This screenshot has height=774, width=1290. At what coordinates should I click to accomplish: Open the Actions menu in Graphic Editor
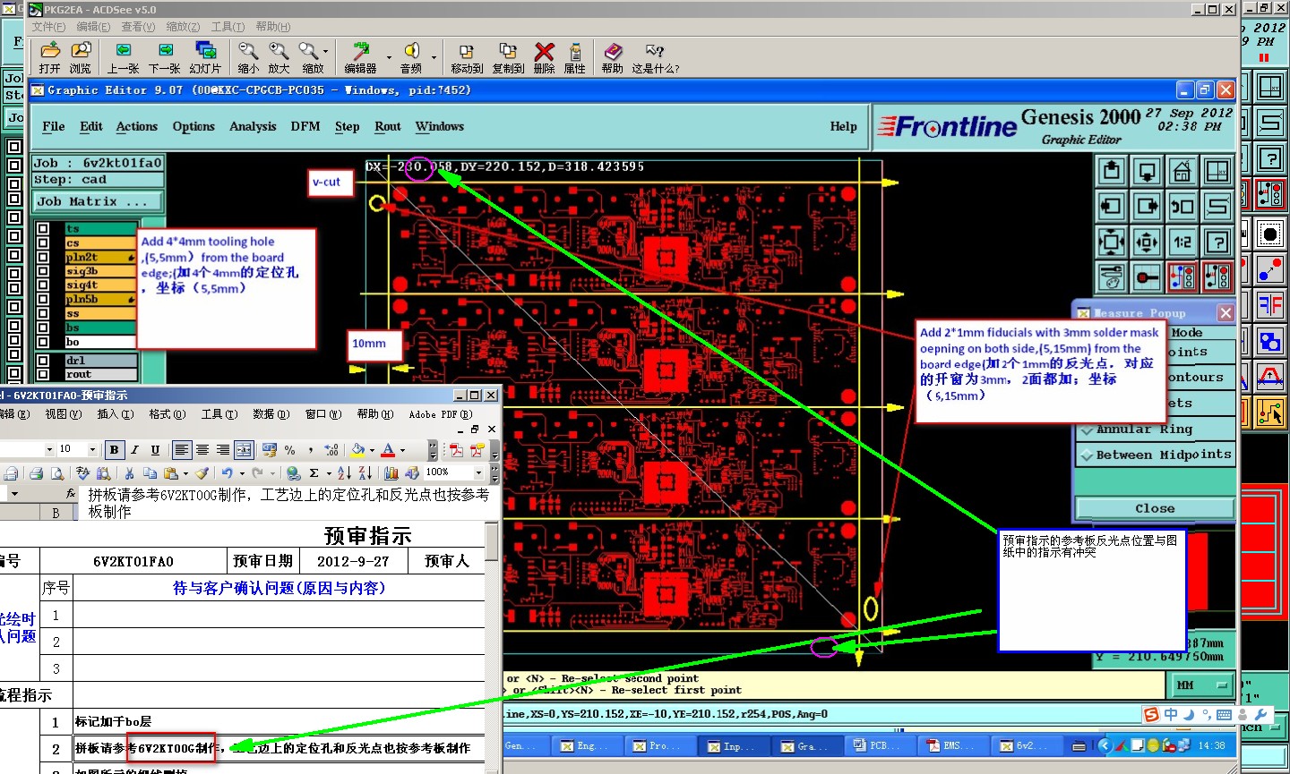coord(136,126)
